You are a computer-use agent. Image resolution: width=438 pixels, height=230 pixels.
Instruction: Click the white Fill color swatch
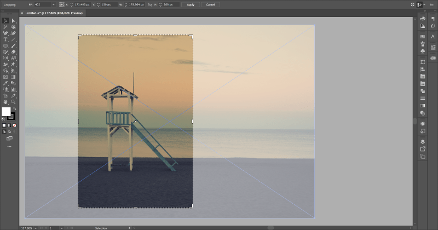click(6, 112)
